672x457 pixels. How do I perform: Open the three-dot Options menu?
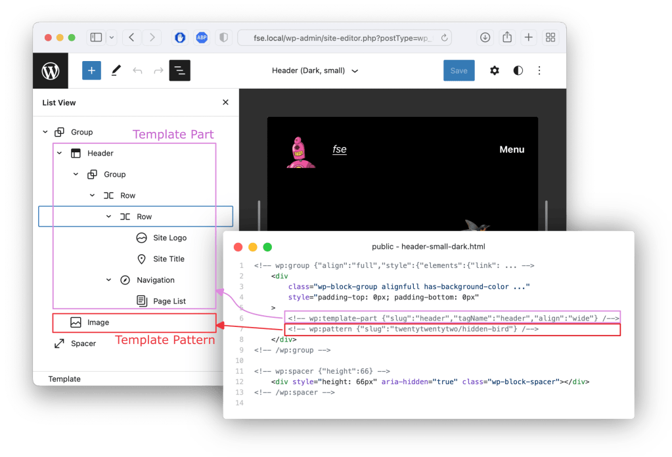coord(539,71)
